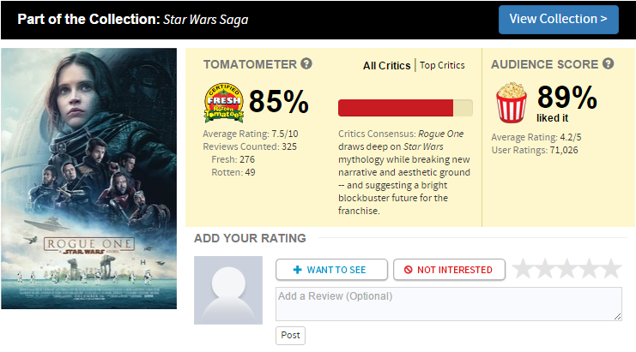This screenshot has height=352, width=636.
Task: Toggle the Want to See button
Action: click(x=331, y=270)
